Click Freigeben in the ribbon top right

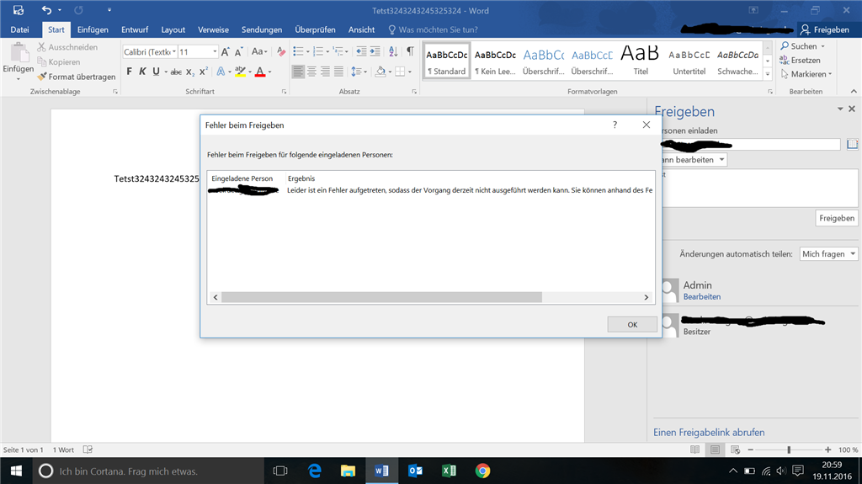(x=825, y=29)
